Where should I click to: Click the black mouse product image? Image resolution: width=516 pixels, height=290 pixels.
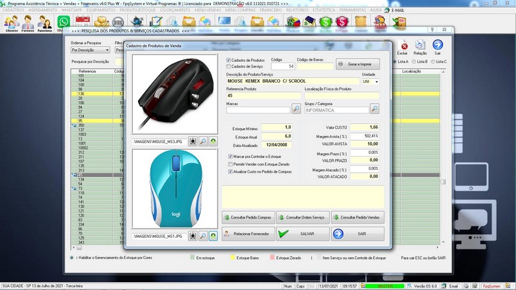pos(175,94)
